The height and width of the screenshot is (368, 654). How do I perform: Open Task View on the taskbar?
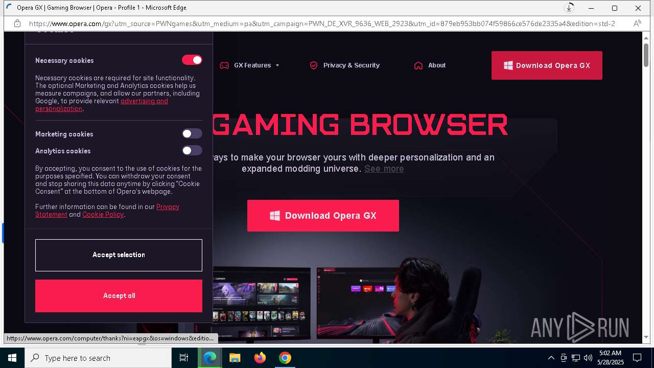pyautogui.click(x=184, y=358)
